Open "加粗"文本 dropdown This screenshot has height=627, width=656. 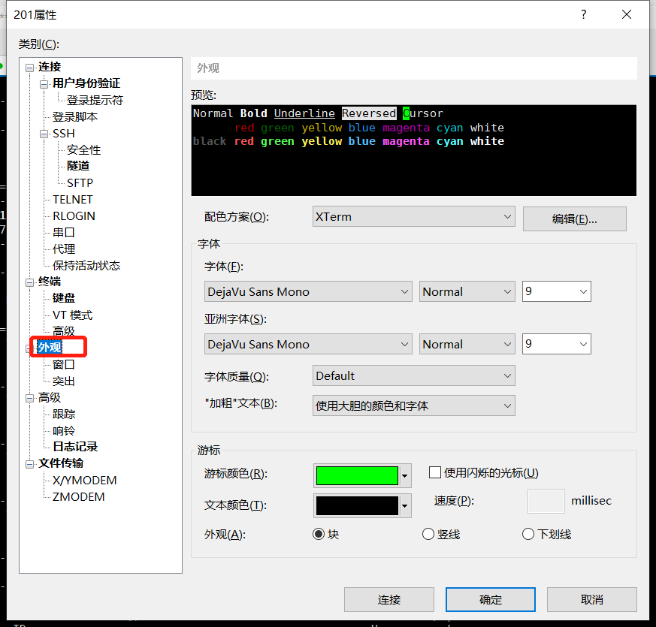[414, 405]
